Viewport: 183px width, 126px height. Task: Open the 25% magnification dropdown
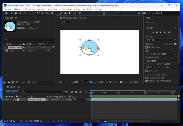61,82
